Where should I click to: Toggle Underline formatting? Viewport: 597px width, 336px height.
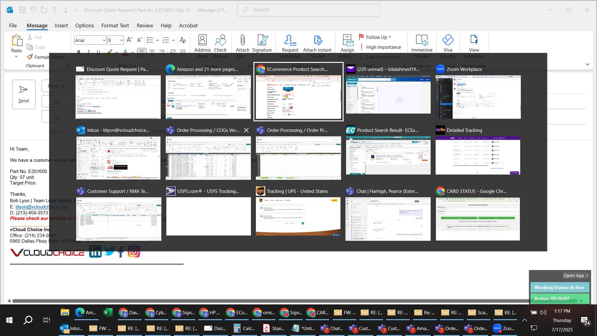pyautogui.click(x=98, y=52)
